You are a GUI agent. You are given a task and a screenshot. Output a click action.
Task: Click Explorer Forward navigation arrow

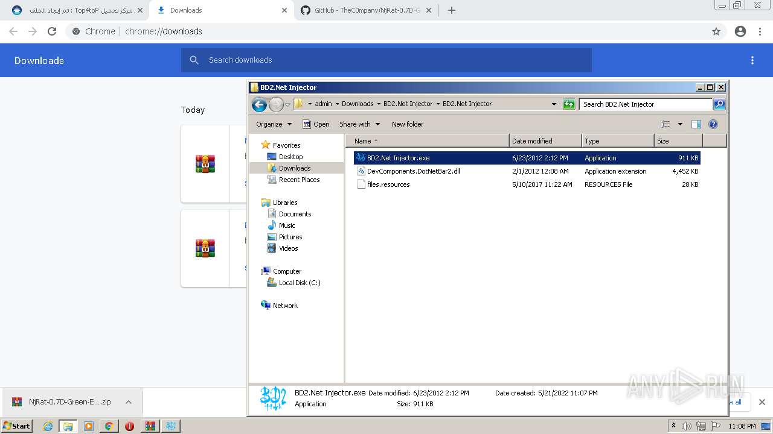(276, 104)
